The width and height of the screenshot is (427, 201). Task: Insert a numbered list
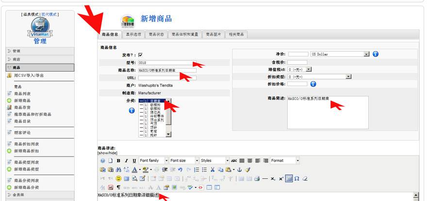coord(197,170)
